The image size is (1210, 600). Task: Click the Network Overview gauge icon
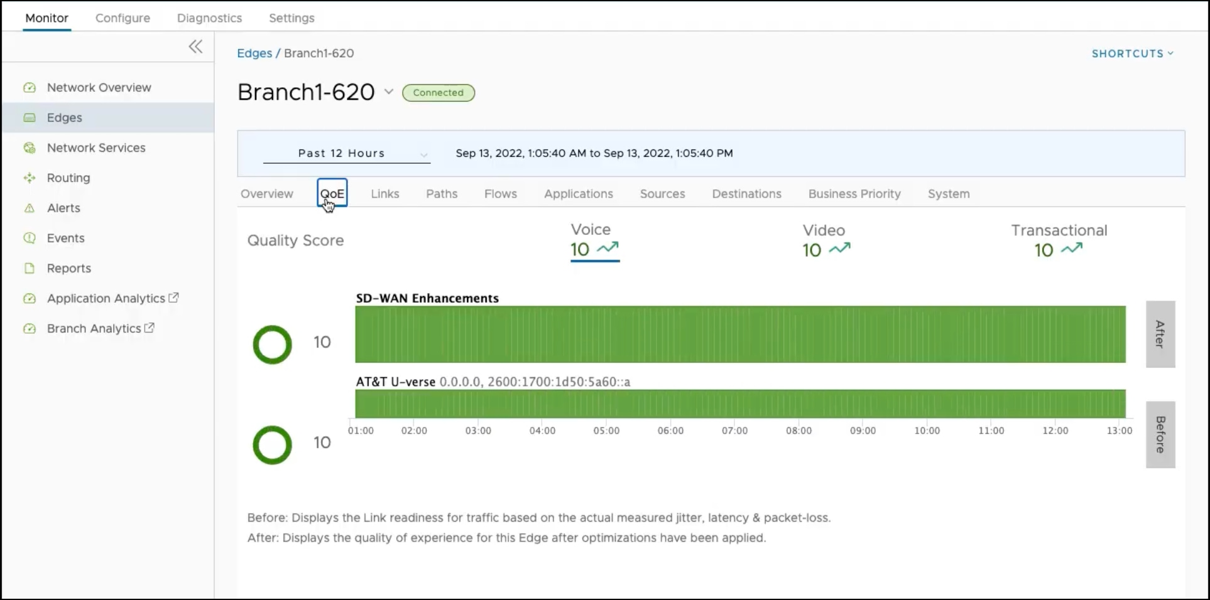click(30, 88)
